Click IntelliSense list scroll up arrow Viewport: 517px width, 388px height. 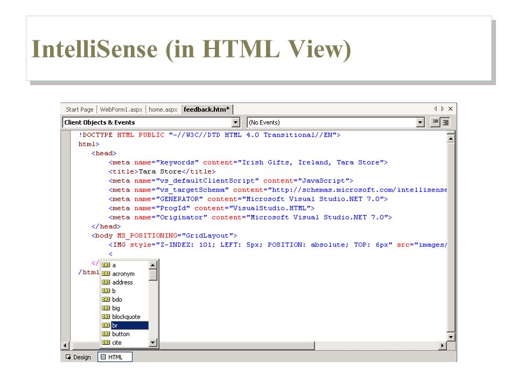click(x=152, y=265)
